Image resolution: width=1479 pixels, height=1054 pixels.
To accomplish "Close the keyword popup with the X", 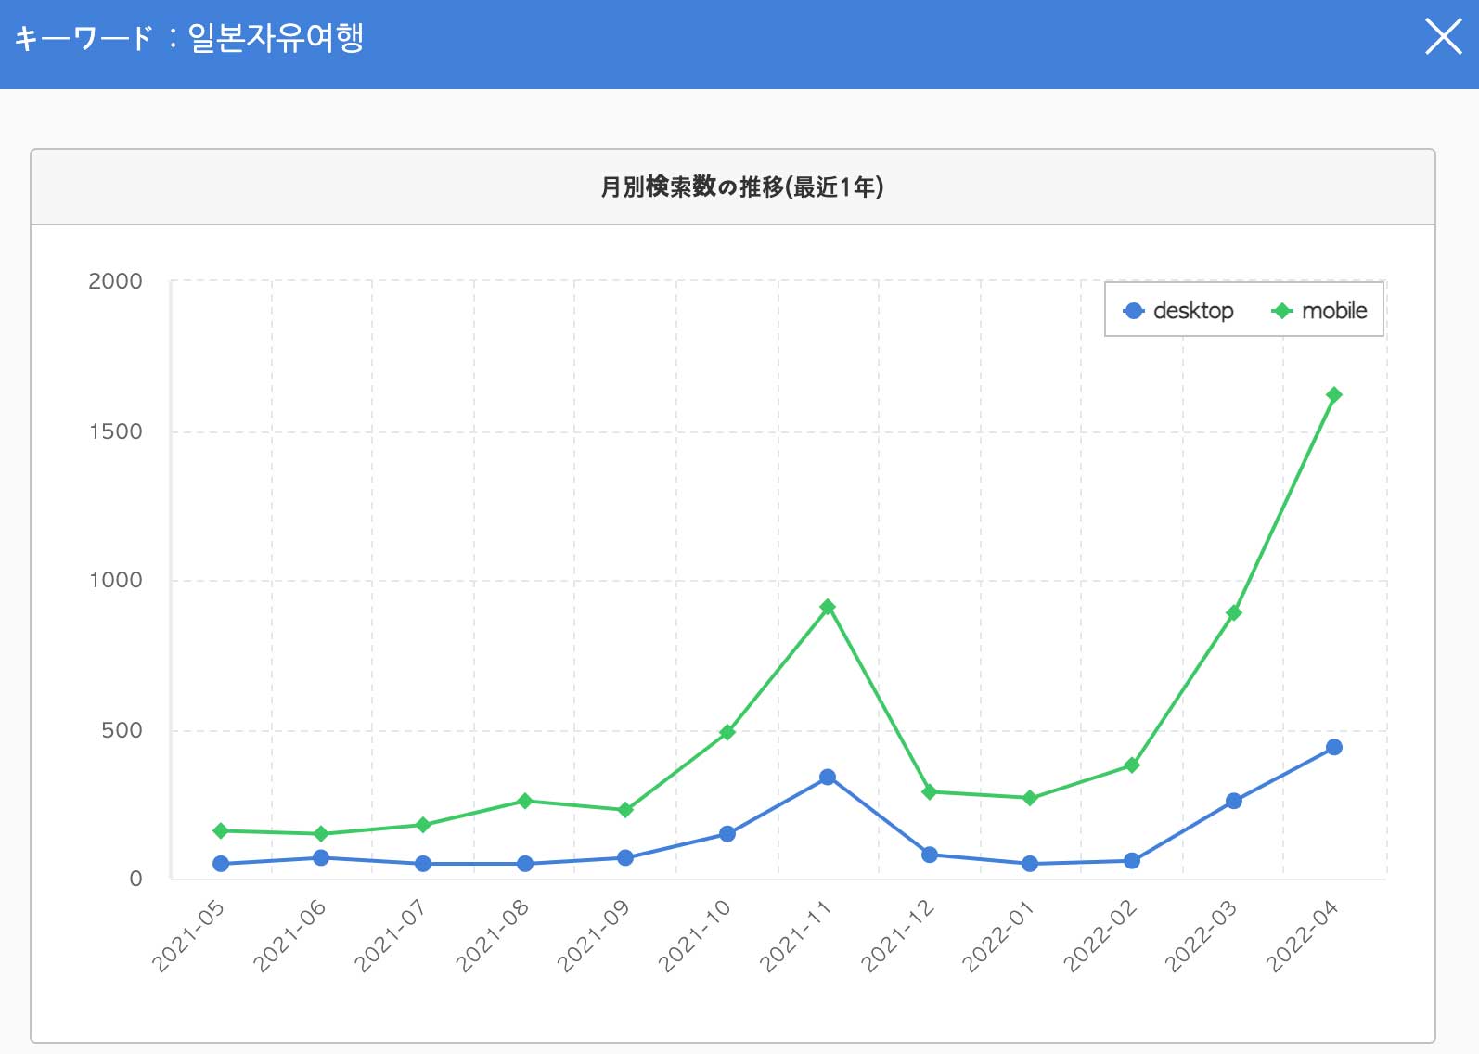I will point(1443,38).
